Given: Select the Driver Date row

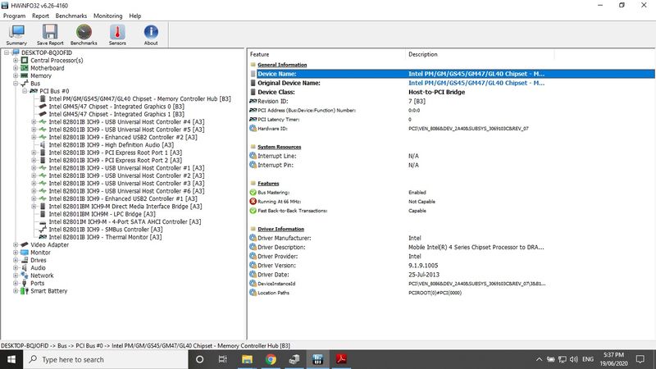Looking at the screenshot, I should pos(452,275).
